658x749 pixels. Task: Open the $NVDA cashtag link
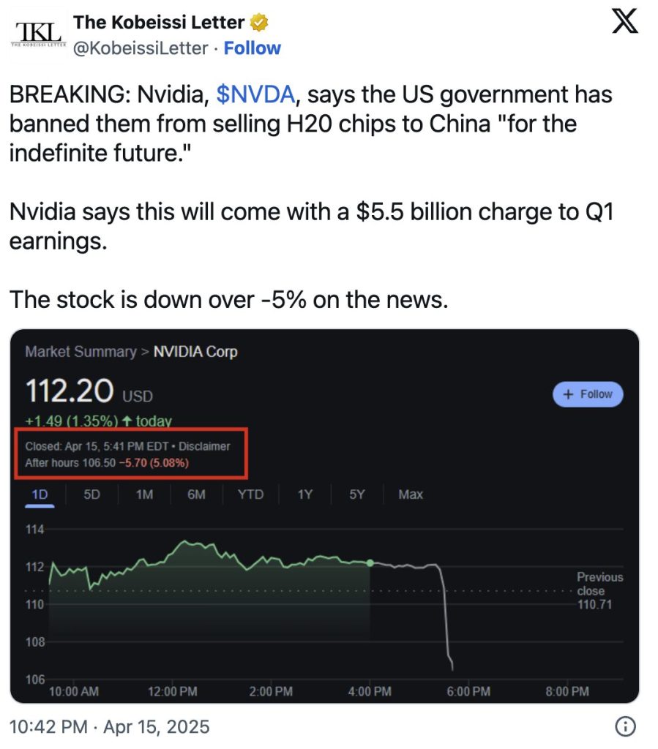255,94
